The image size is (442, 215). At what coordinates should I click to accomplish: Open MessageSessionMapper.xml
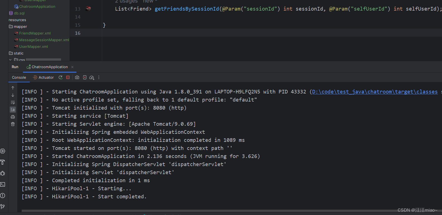[x=44, y=40]
